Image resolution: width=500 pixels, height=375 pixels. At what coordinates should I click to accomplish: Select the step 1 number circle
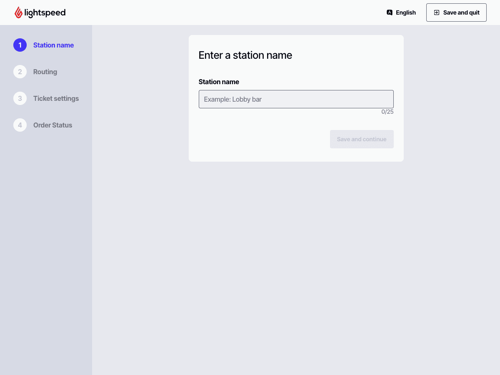[20, 45]
